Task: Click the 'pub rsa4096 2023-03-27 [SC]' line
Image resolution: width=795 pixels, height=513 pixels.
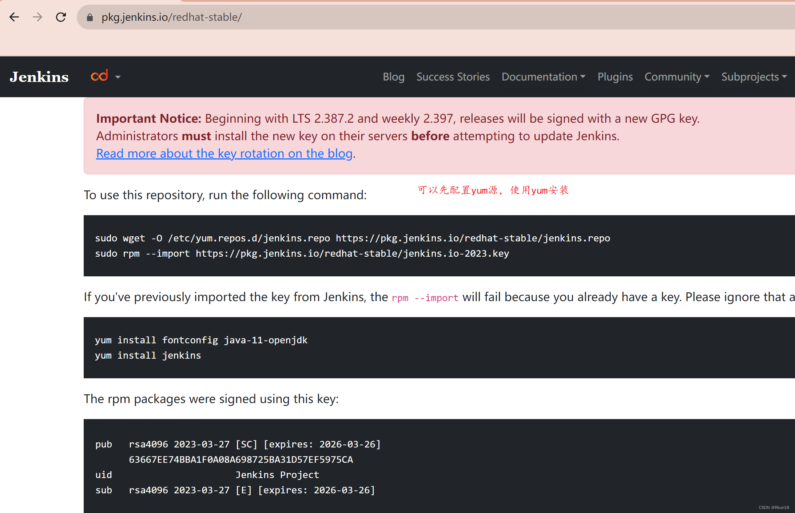Action: click(x=238, y=444)
